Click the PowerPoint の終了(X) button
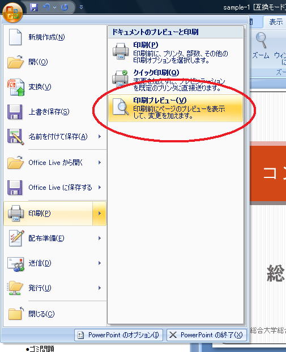 [207, 335]
